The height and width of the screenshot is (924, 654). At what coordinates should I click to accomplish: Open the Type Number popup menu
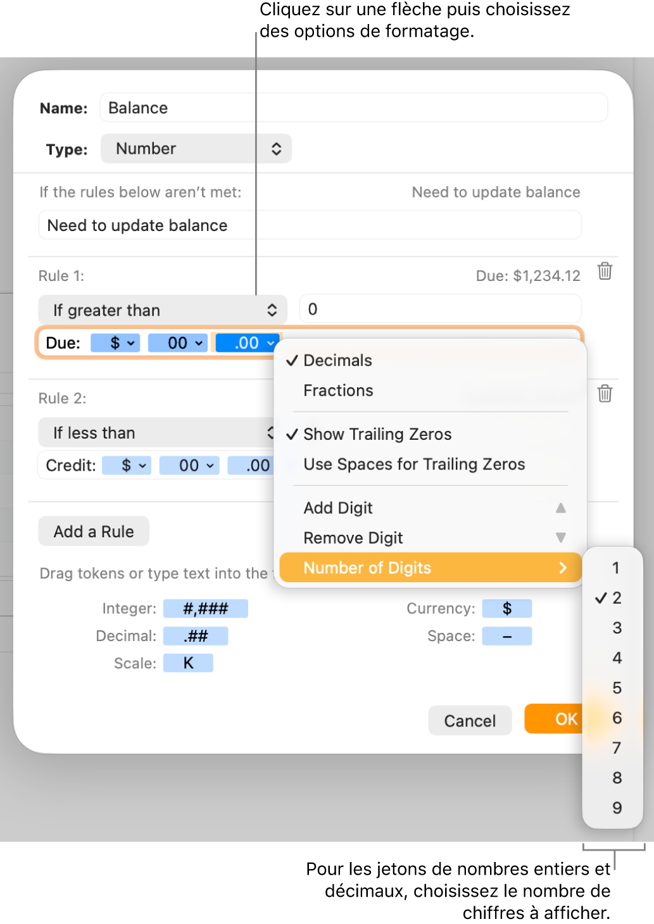pyautogui.click(x=196, y=149)
